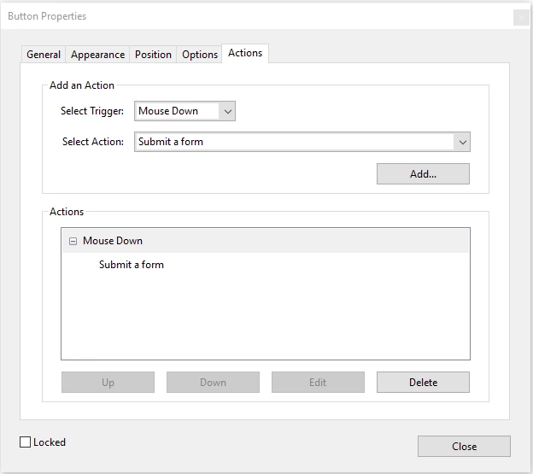Click the Up button
Screen dimensions: 533x474
tap(108, 383)
